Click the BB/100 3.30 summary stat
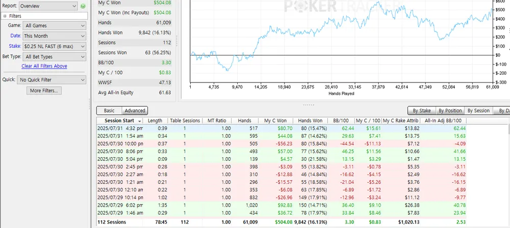Viewport: 510px width, 228px height. 134,63
